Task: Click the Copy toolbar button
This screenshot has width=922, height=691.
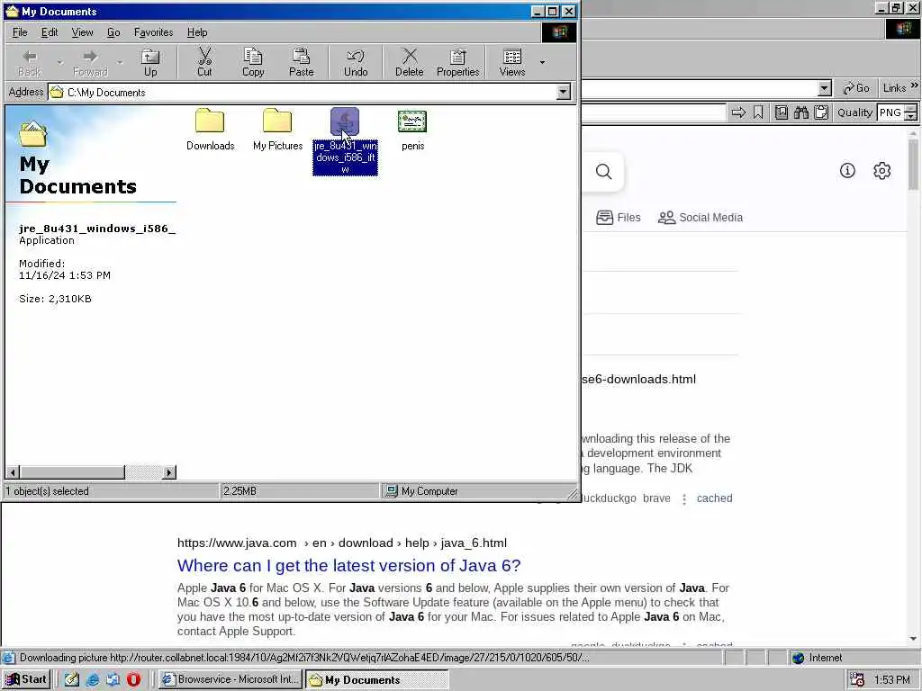Action: [x=253, y=63]
